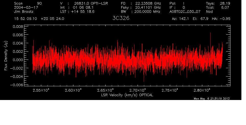Click the coordinates 15 52 09.10 +20 05 24.0
246x125 pixels.
pyautogui.click(x=39, y=19)
